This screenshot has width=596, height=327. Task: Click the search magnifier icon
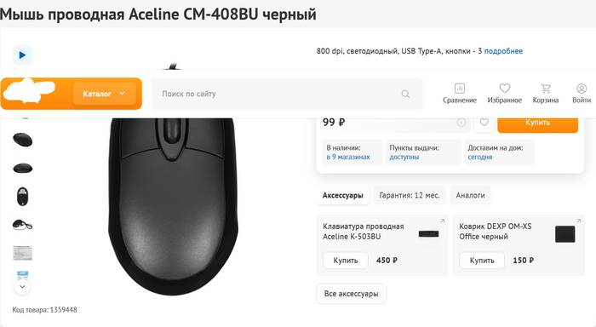[405, 94]
